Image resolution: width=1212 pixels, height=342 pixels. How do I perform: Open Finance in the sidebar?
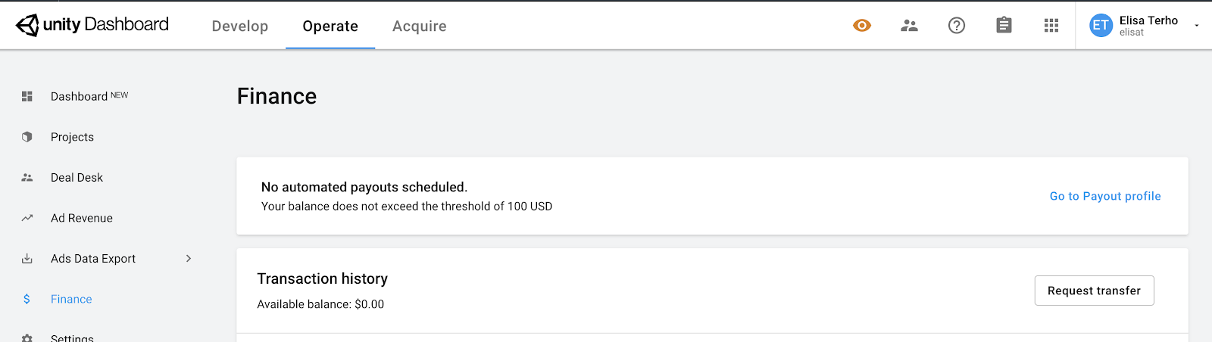(71, 300)
